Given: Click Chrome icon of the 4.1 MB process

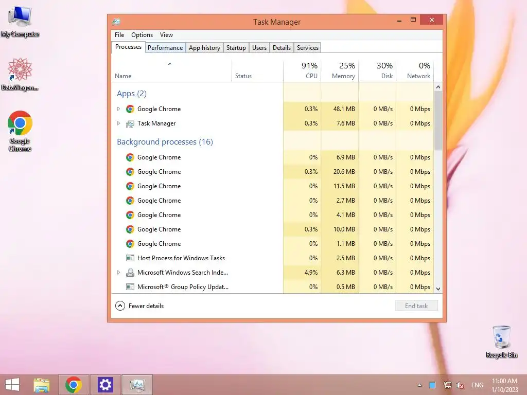Looking at the screenshot, I should 130,215.
